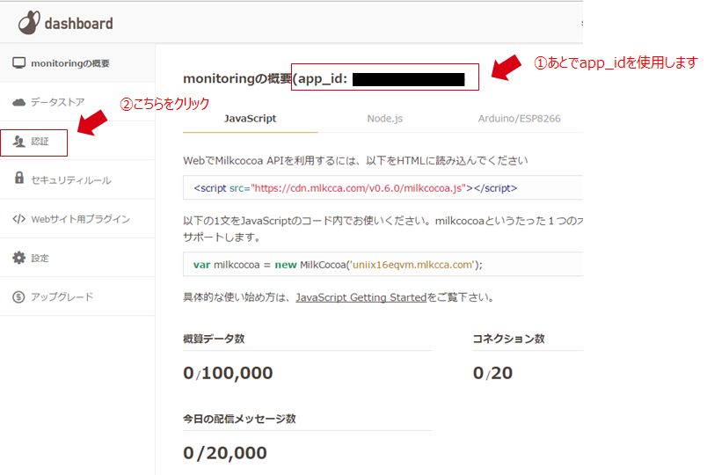Switch to the Node.js tab
707x475 pixels.
384,119
